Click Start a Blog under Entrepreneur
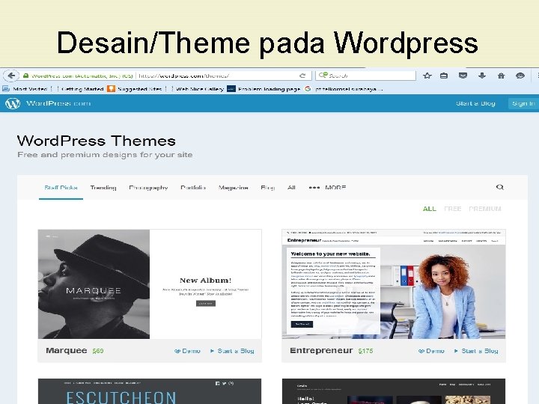 click(x=476, y=351)
